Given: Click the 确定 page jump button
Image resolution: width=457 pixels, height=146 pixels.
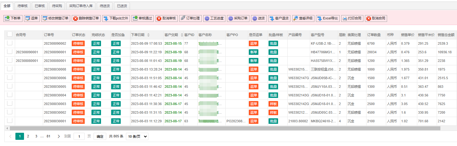Looking at the screenshot, I should (x=100, y=136).
